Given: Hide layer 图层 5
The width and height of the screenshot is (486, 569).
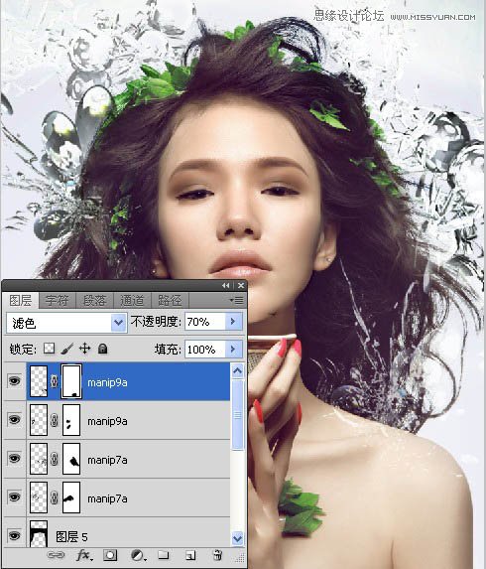Looking at the screenshot, I should [14, 535].
